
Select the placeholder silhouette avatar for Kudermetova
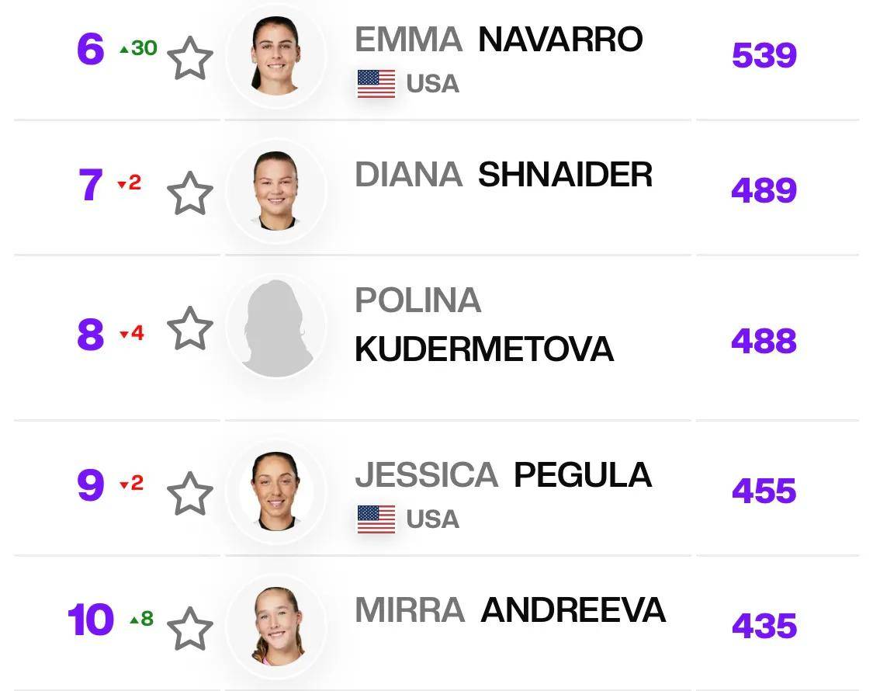tap(275, 328)
